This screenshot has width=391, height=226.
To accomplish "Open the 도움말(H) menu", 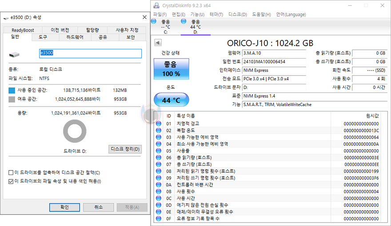I will tap(261, 15).
